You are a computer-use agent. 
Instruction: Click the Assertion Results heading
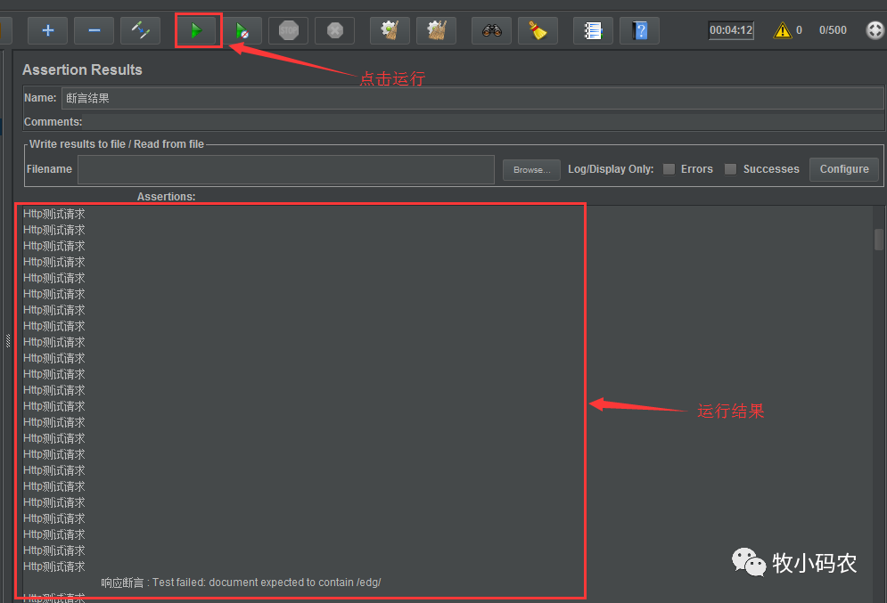(x=83, y=69)
